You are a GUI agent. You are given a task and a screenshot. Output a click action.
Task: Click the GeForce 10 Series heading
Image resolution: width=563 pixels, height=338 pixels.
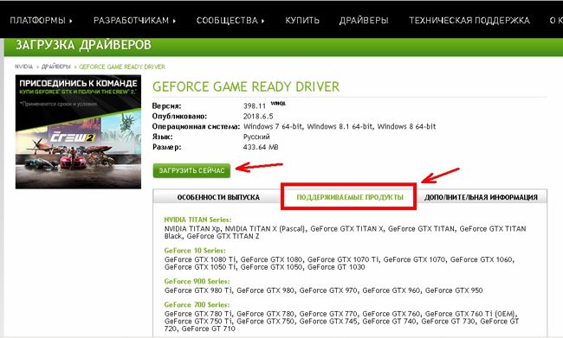pyautogui.click(x=195, y=250)
